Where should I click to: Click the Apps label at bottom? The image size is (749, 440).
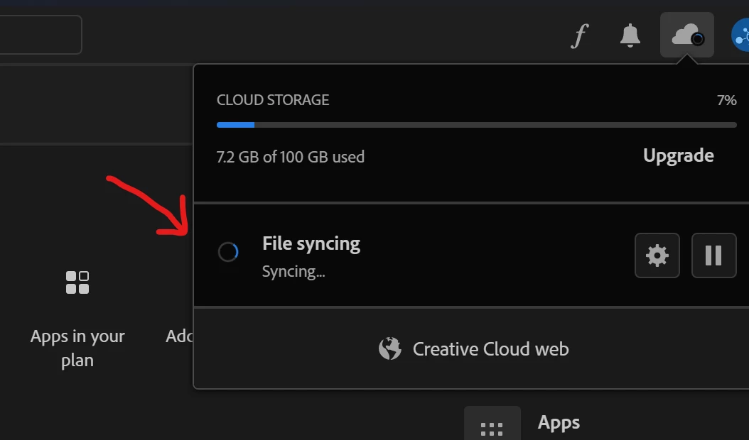coord(559,423)
